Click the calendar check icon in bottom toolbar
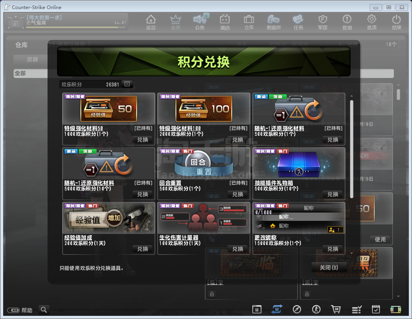This screenshot has height=319, width=412. (376, 309)
